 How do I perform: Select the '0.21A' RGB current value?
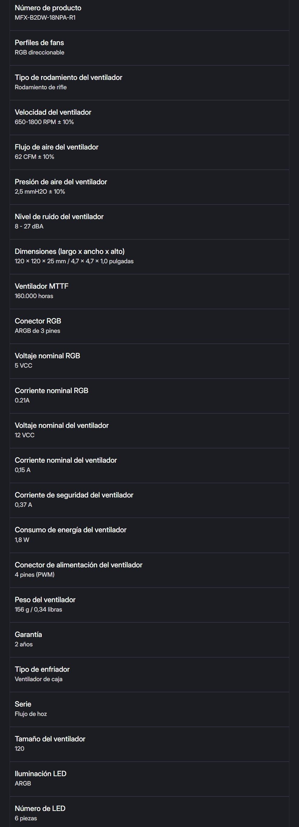(22, 400)
